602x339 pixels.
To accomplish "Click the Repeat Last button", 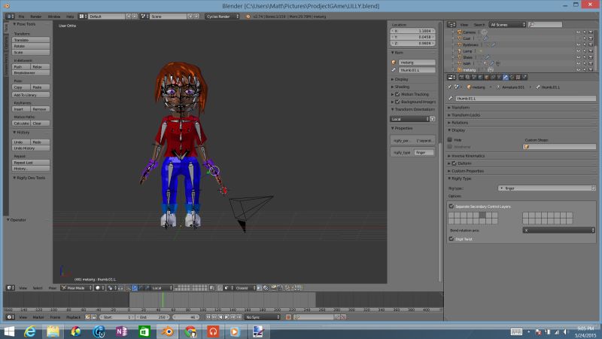I will point(31,163).
